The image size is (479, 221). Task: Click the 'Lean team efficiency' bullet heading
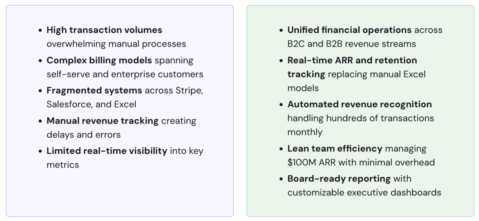coord(334,148)
